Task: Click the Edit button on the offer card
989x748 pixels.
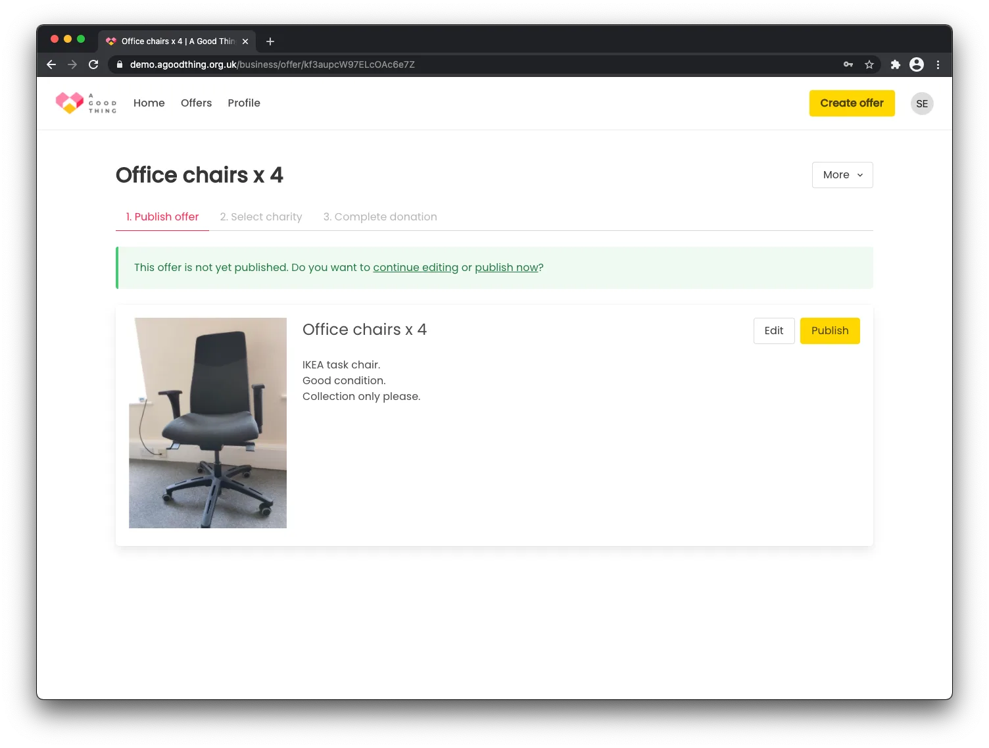Action: point(774,331)
